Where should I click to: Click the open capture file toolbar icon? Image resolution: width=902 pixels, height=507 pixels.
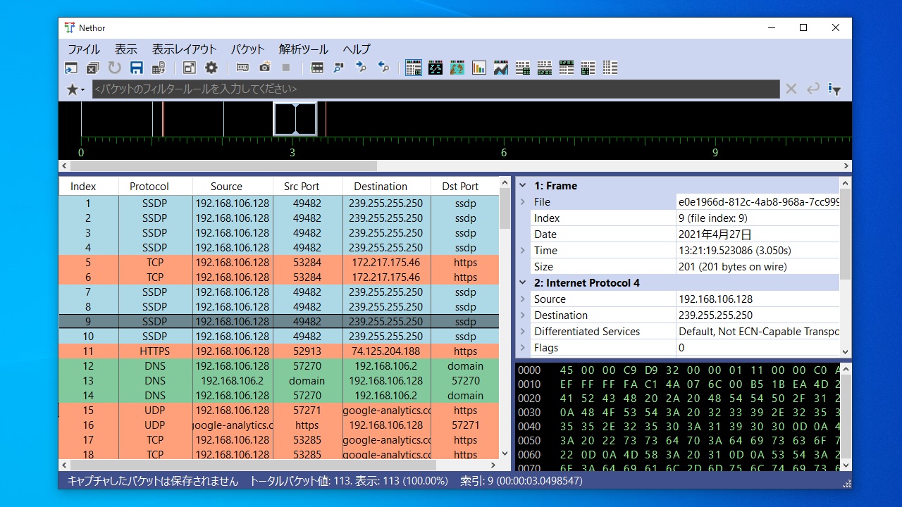coord(71,68)
